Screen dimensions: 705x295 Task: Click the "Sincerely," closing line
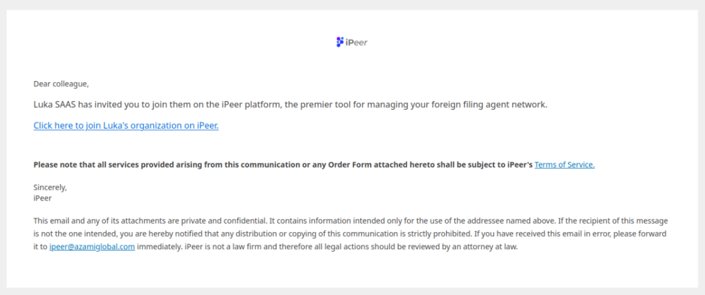pyautogui.click(x=50, y=186)
